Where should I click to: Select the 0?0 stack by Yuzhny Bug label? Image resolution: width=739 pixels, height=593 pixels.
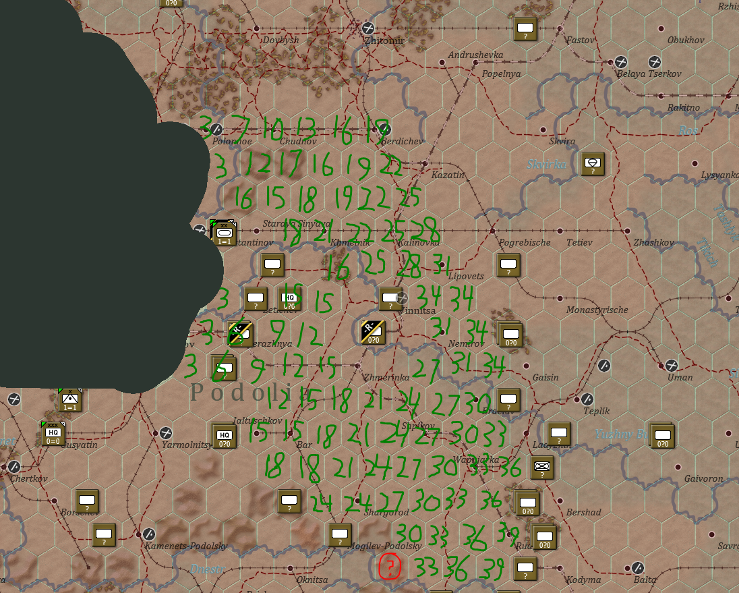tap(661, 434)
